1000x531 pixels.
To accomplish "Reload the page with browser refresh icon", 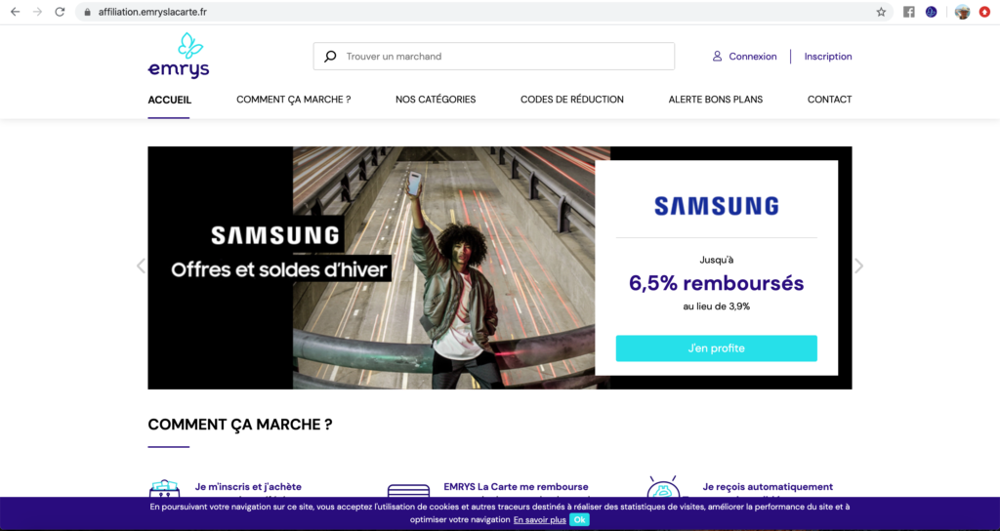I will [60, 12].
